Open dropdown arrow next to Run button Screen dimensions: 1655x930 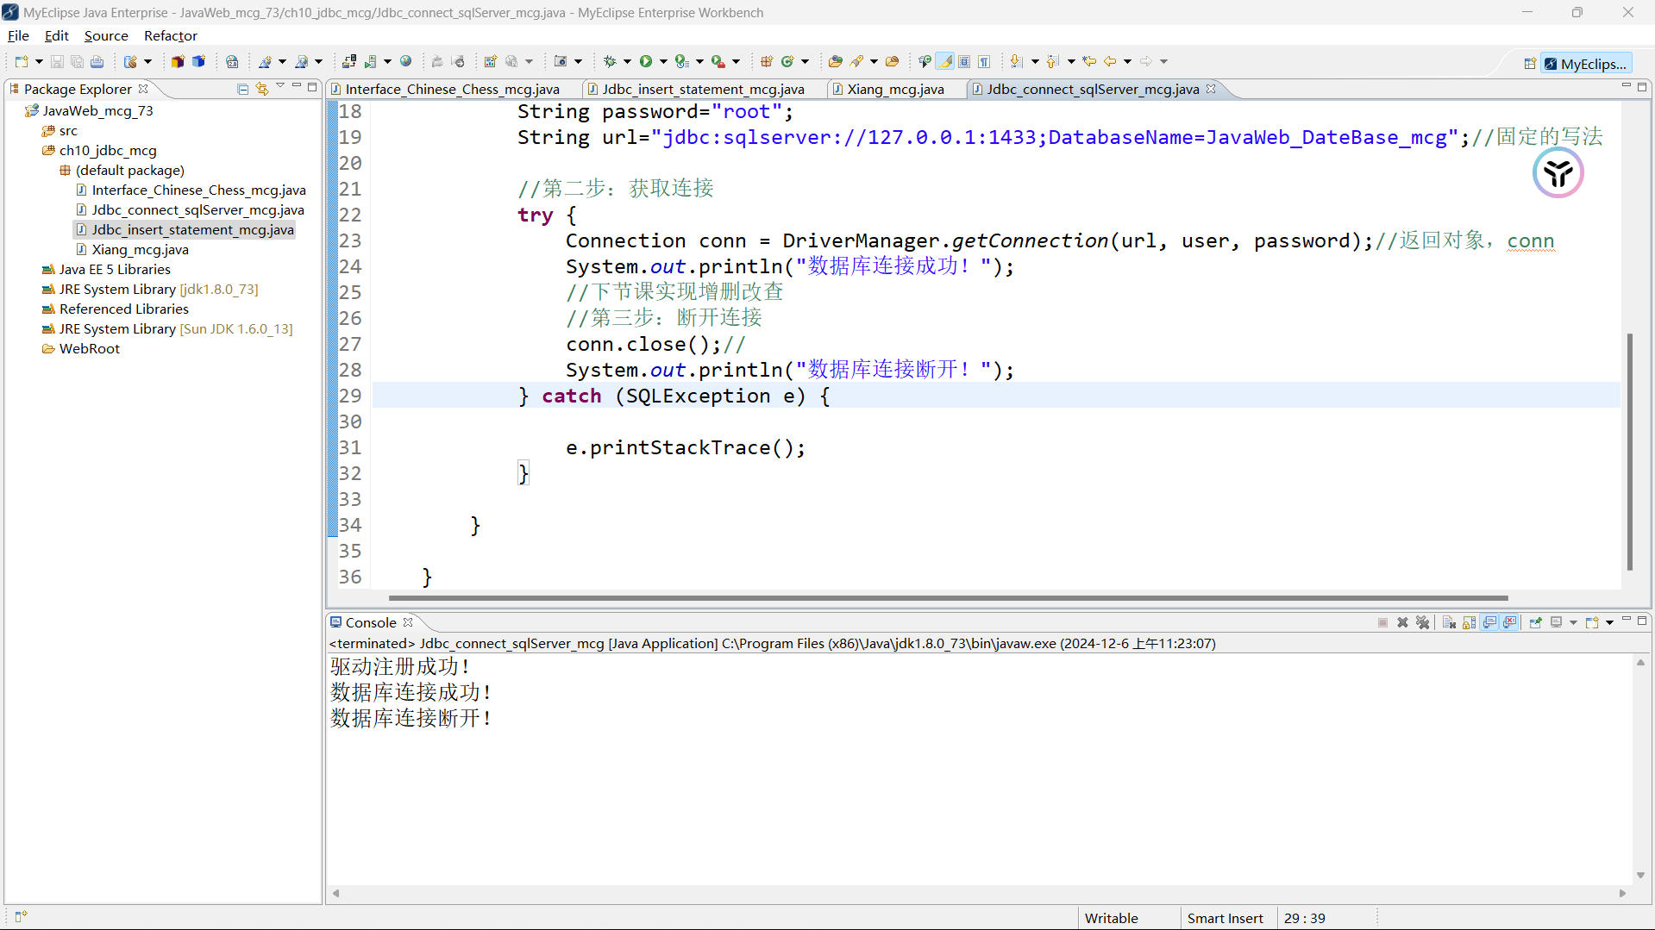(x=663, y=61)
